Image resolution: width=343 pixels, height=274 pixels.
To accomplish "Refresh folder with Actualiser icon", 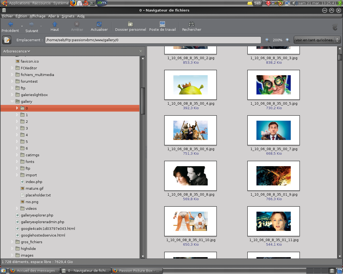I will [99, 24].
